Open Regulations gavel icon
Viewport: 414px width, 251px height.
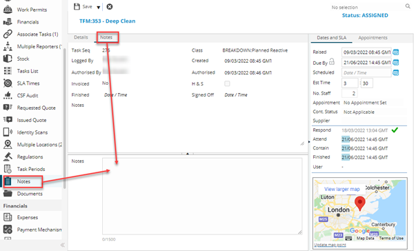click(8, 157)
